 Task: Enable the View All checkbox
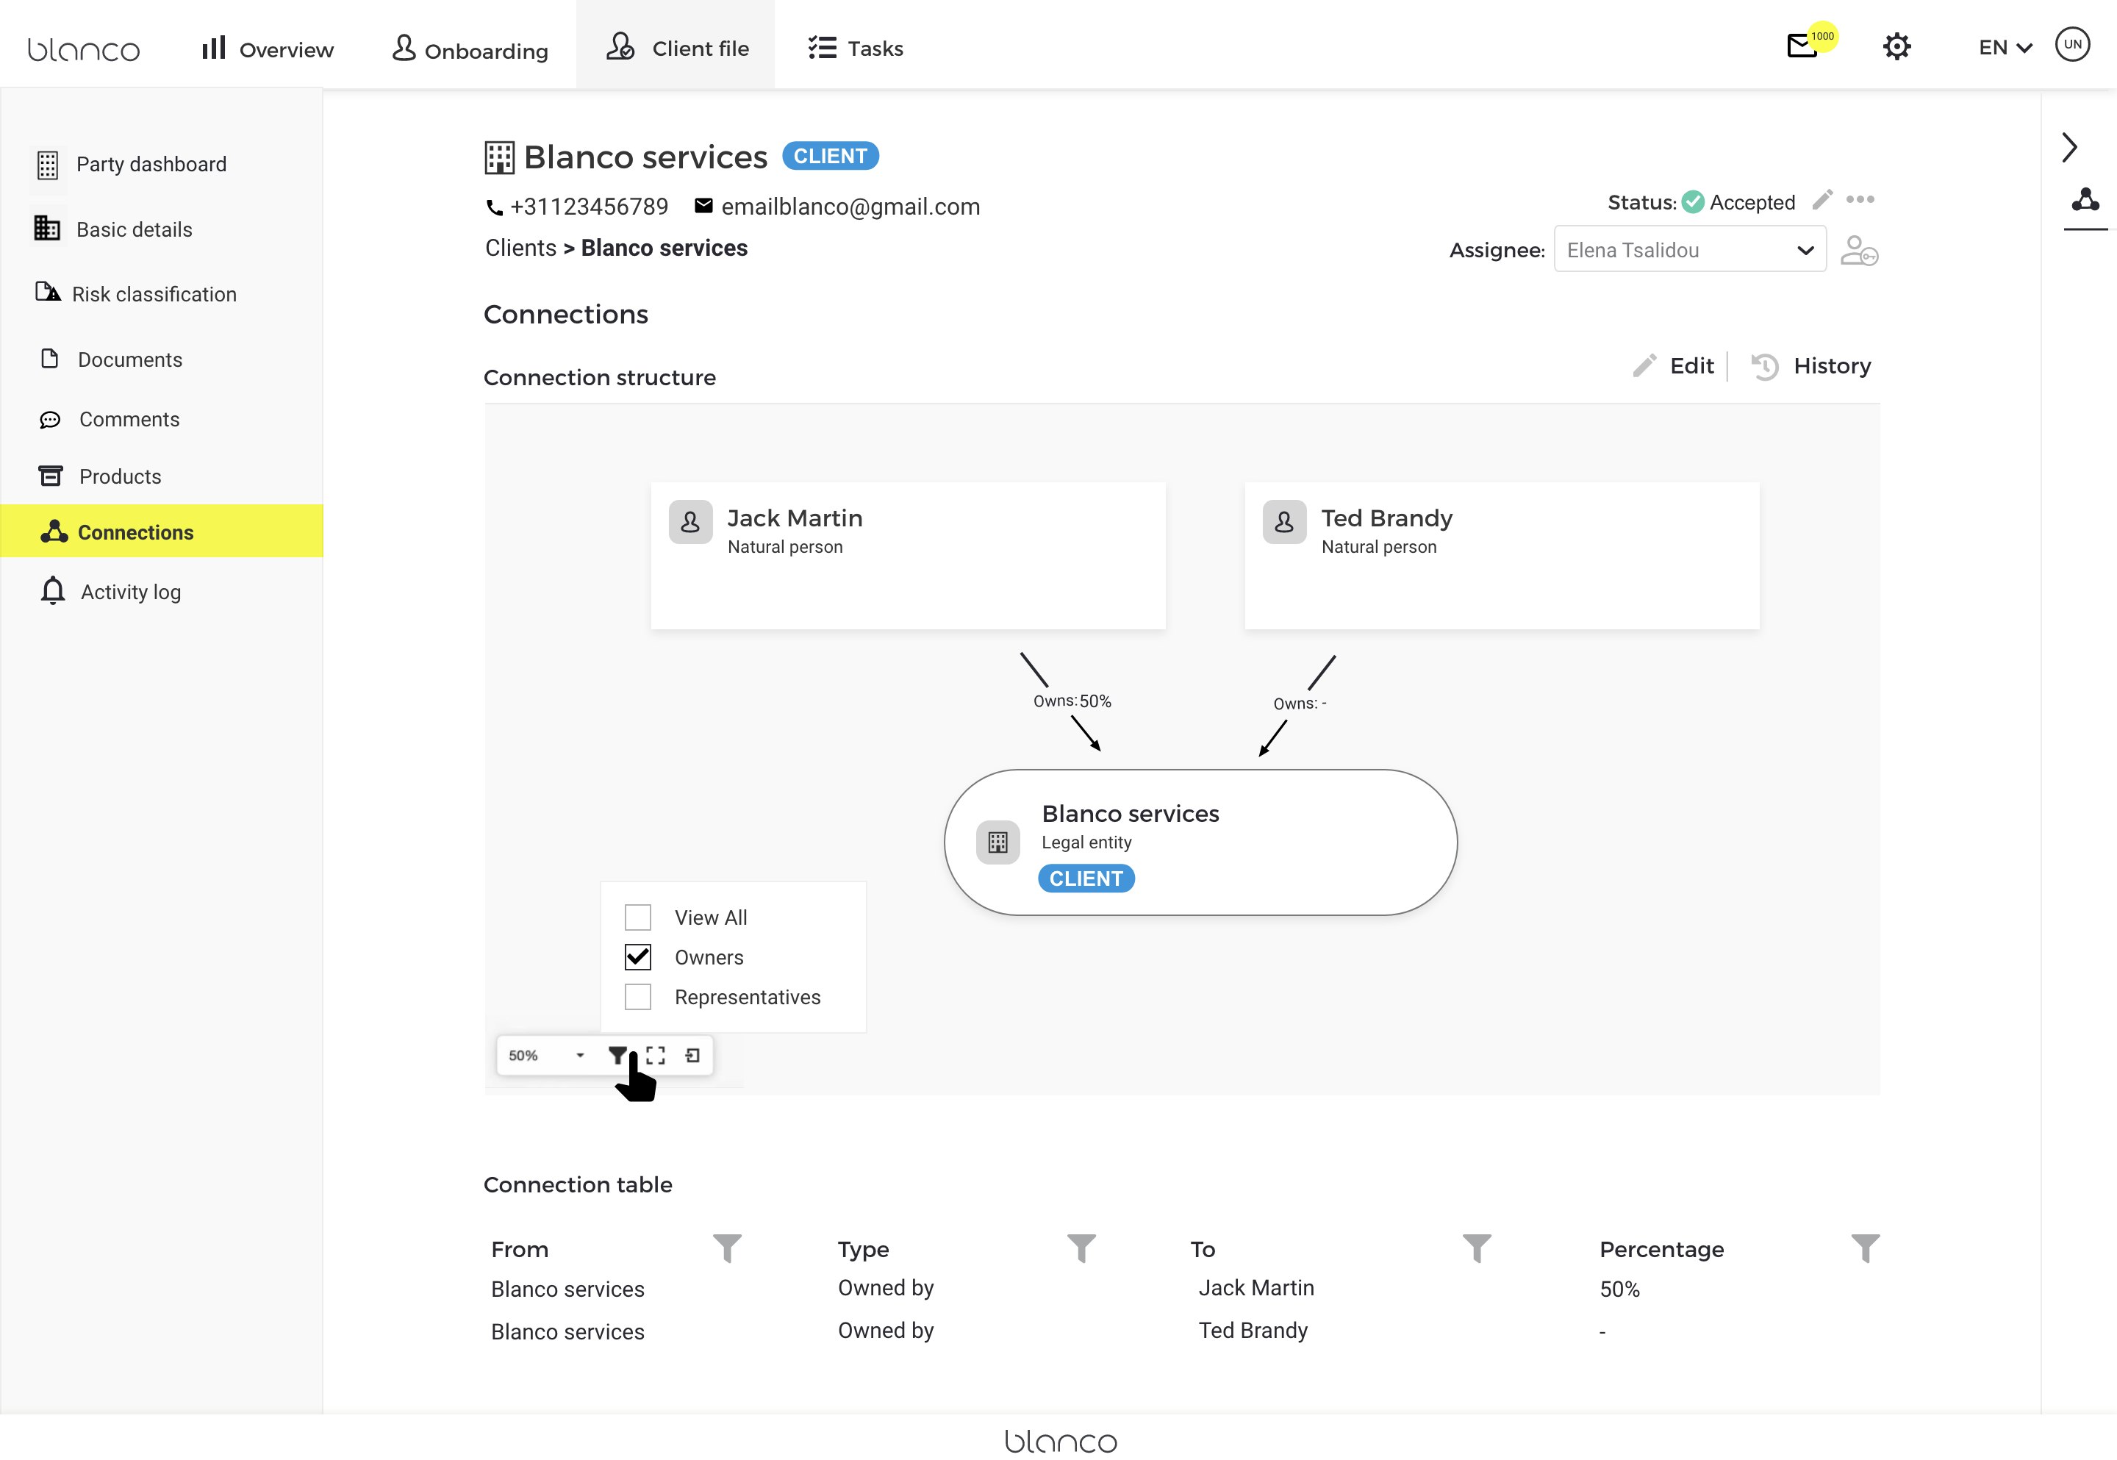point(637,917)
